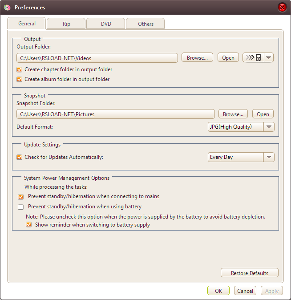Click the 'While processing the tasks:' text
This screenshot has height=300, width=291.
coord(56,187)
